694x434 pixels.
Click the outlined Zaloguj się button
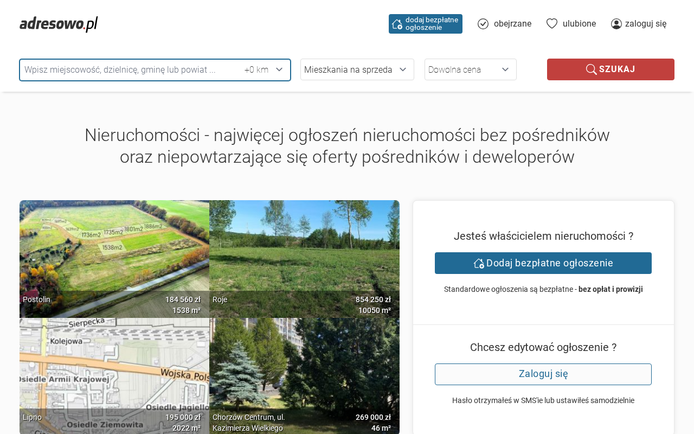(x=543, y=374)
